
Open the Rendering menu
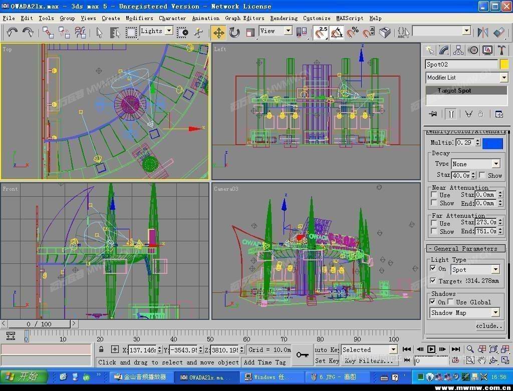coord(284,19)
